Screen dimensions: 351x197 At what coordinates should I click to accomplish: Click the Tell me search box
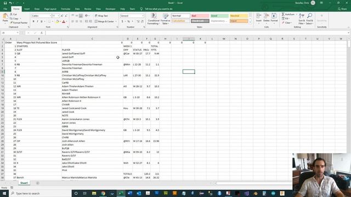click(x=158, y=9)
